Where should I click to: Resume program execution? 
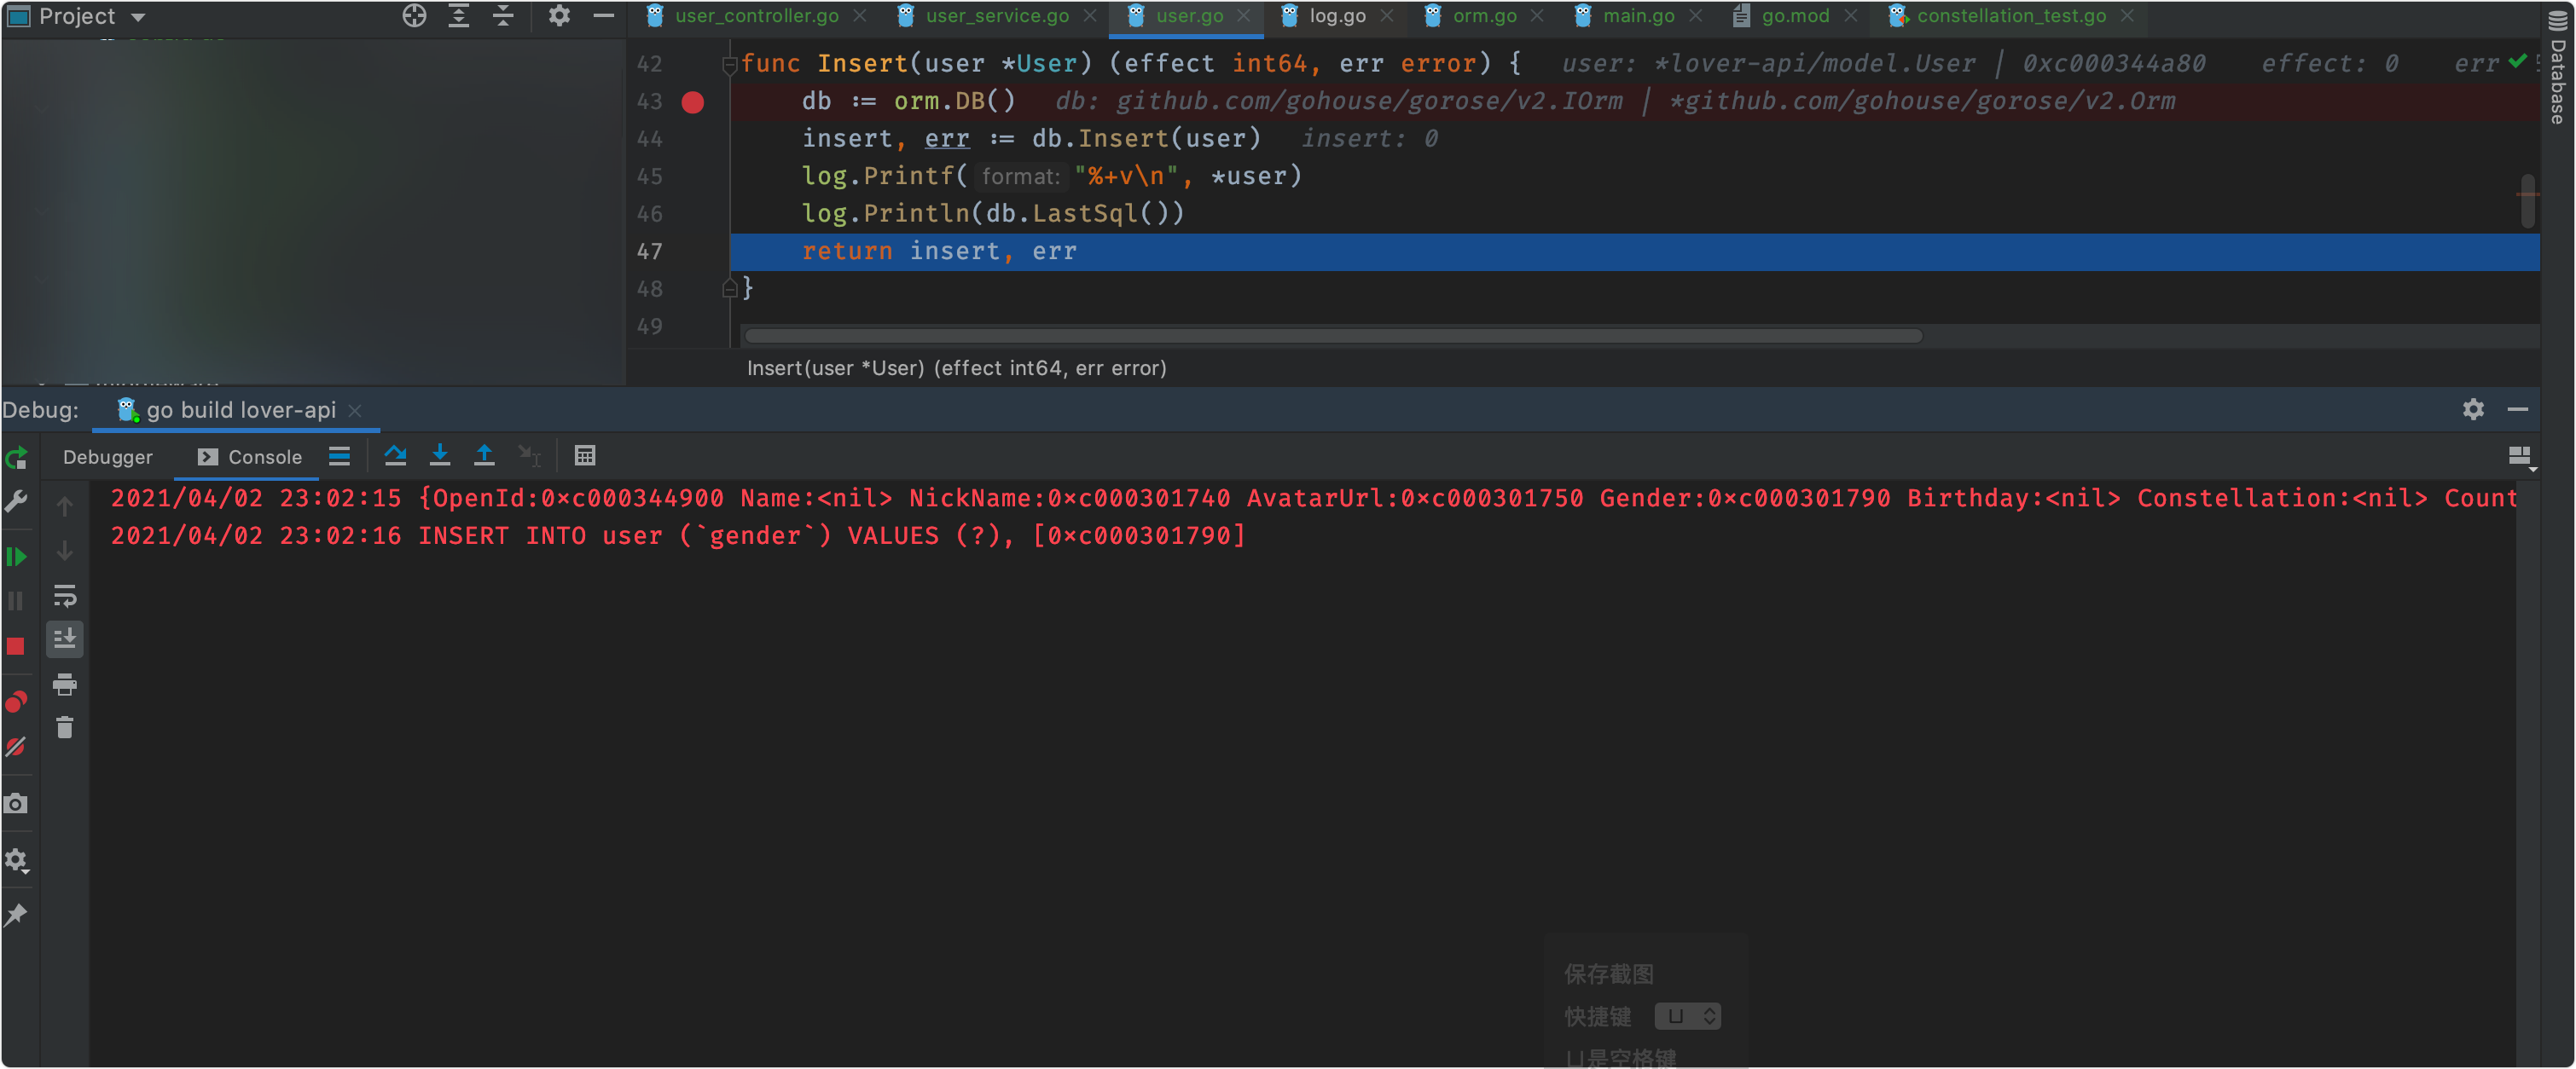pos(16,557)
